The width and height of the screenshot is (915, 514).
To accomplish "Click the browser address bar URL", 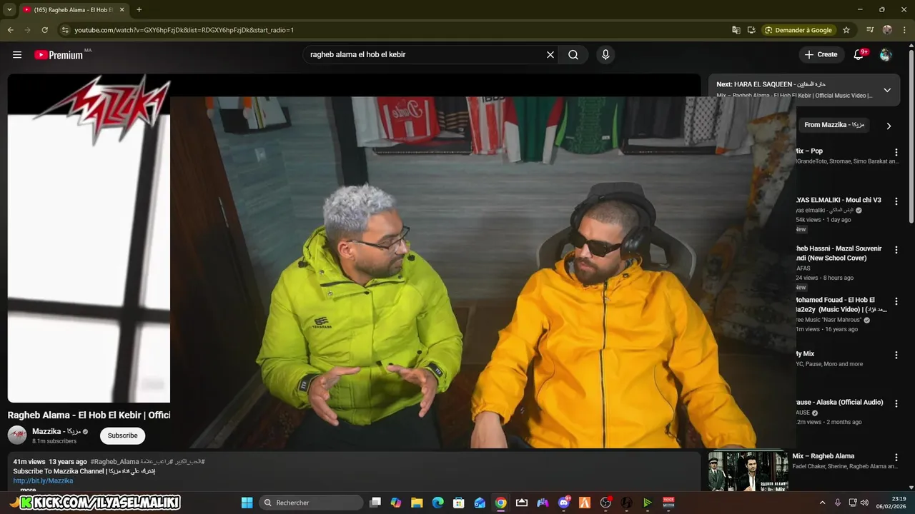I will tap(184, 30).
